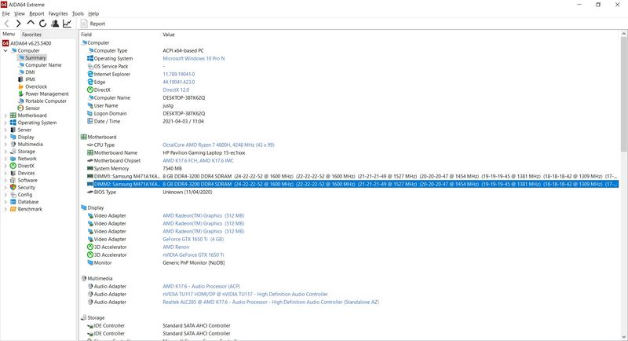Viewport: 628px width, 341px height.
Task: Open the graph chart toolbar icon
Action: coord(67,24)
